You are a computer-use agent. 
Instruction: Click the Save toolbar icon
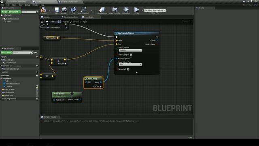[57, 10]
